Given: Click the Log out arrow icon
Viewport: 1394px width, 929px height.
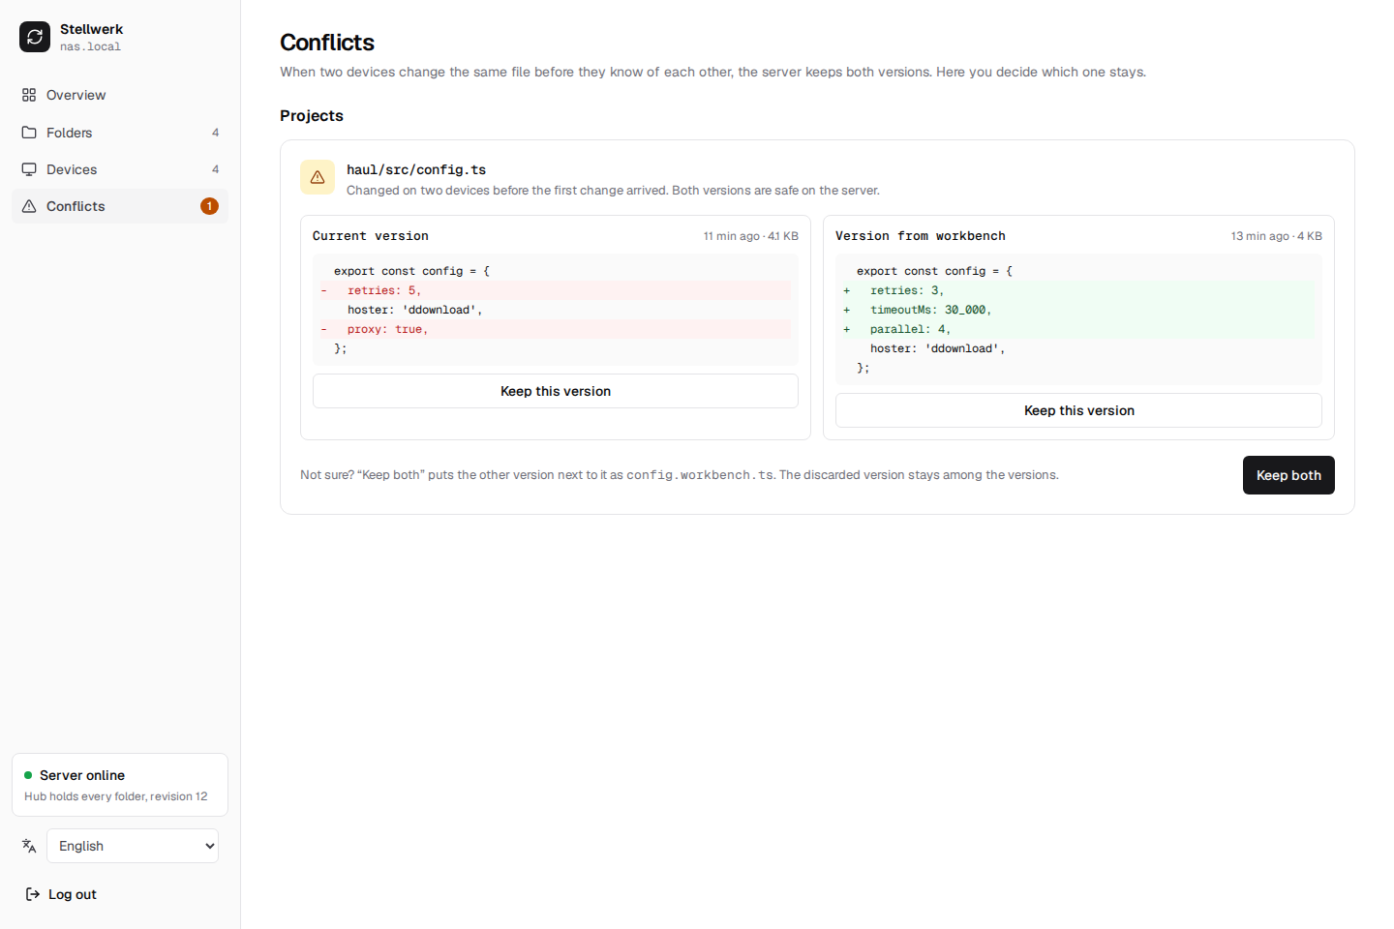Looking at the screenshot, I should click(x=33, y=894).
